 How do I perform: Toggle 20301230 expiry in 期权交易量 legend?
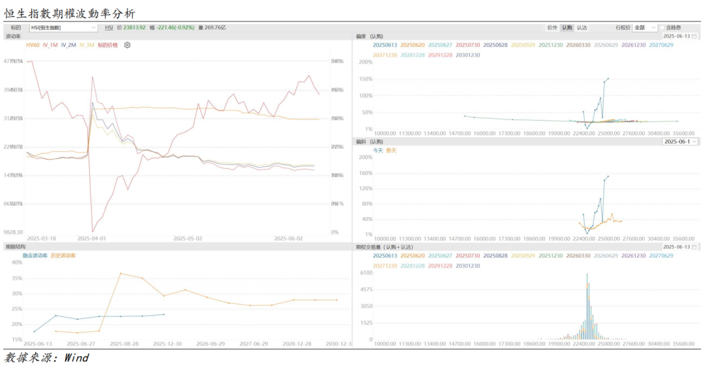click(x=468, y=266)
